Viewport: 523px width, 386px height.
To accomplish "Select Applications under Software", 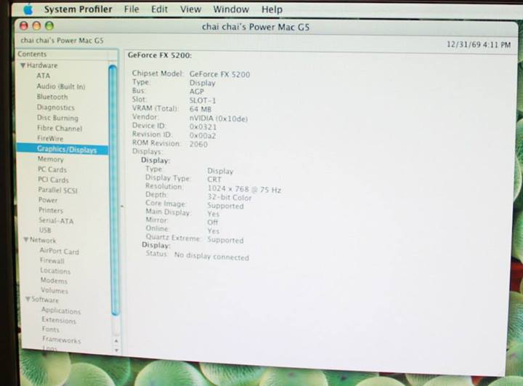I will 61,310.
